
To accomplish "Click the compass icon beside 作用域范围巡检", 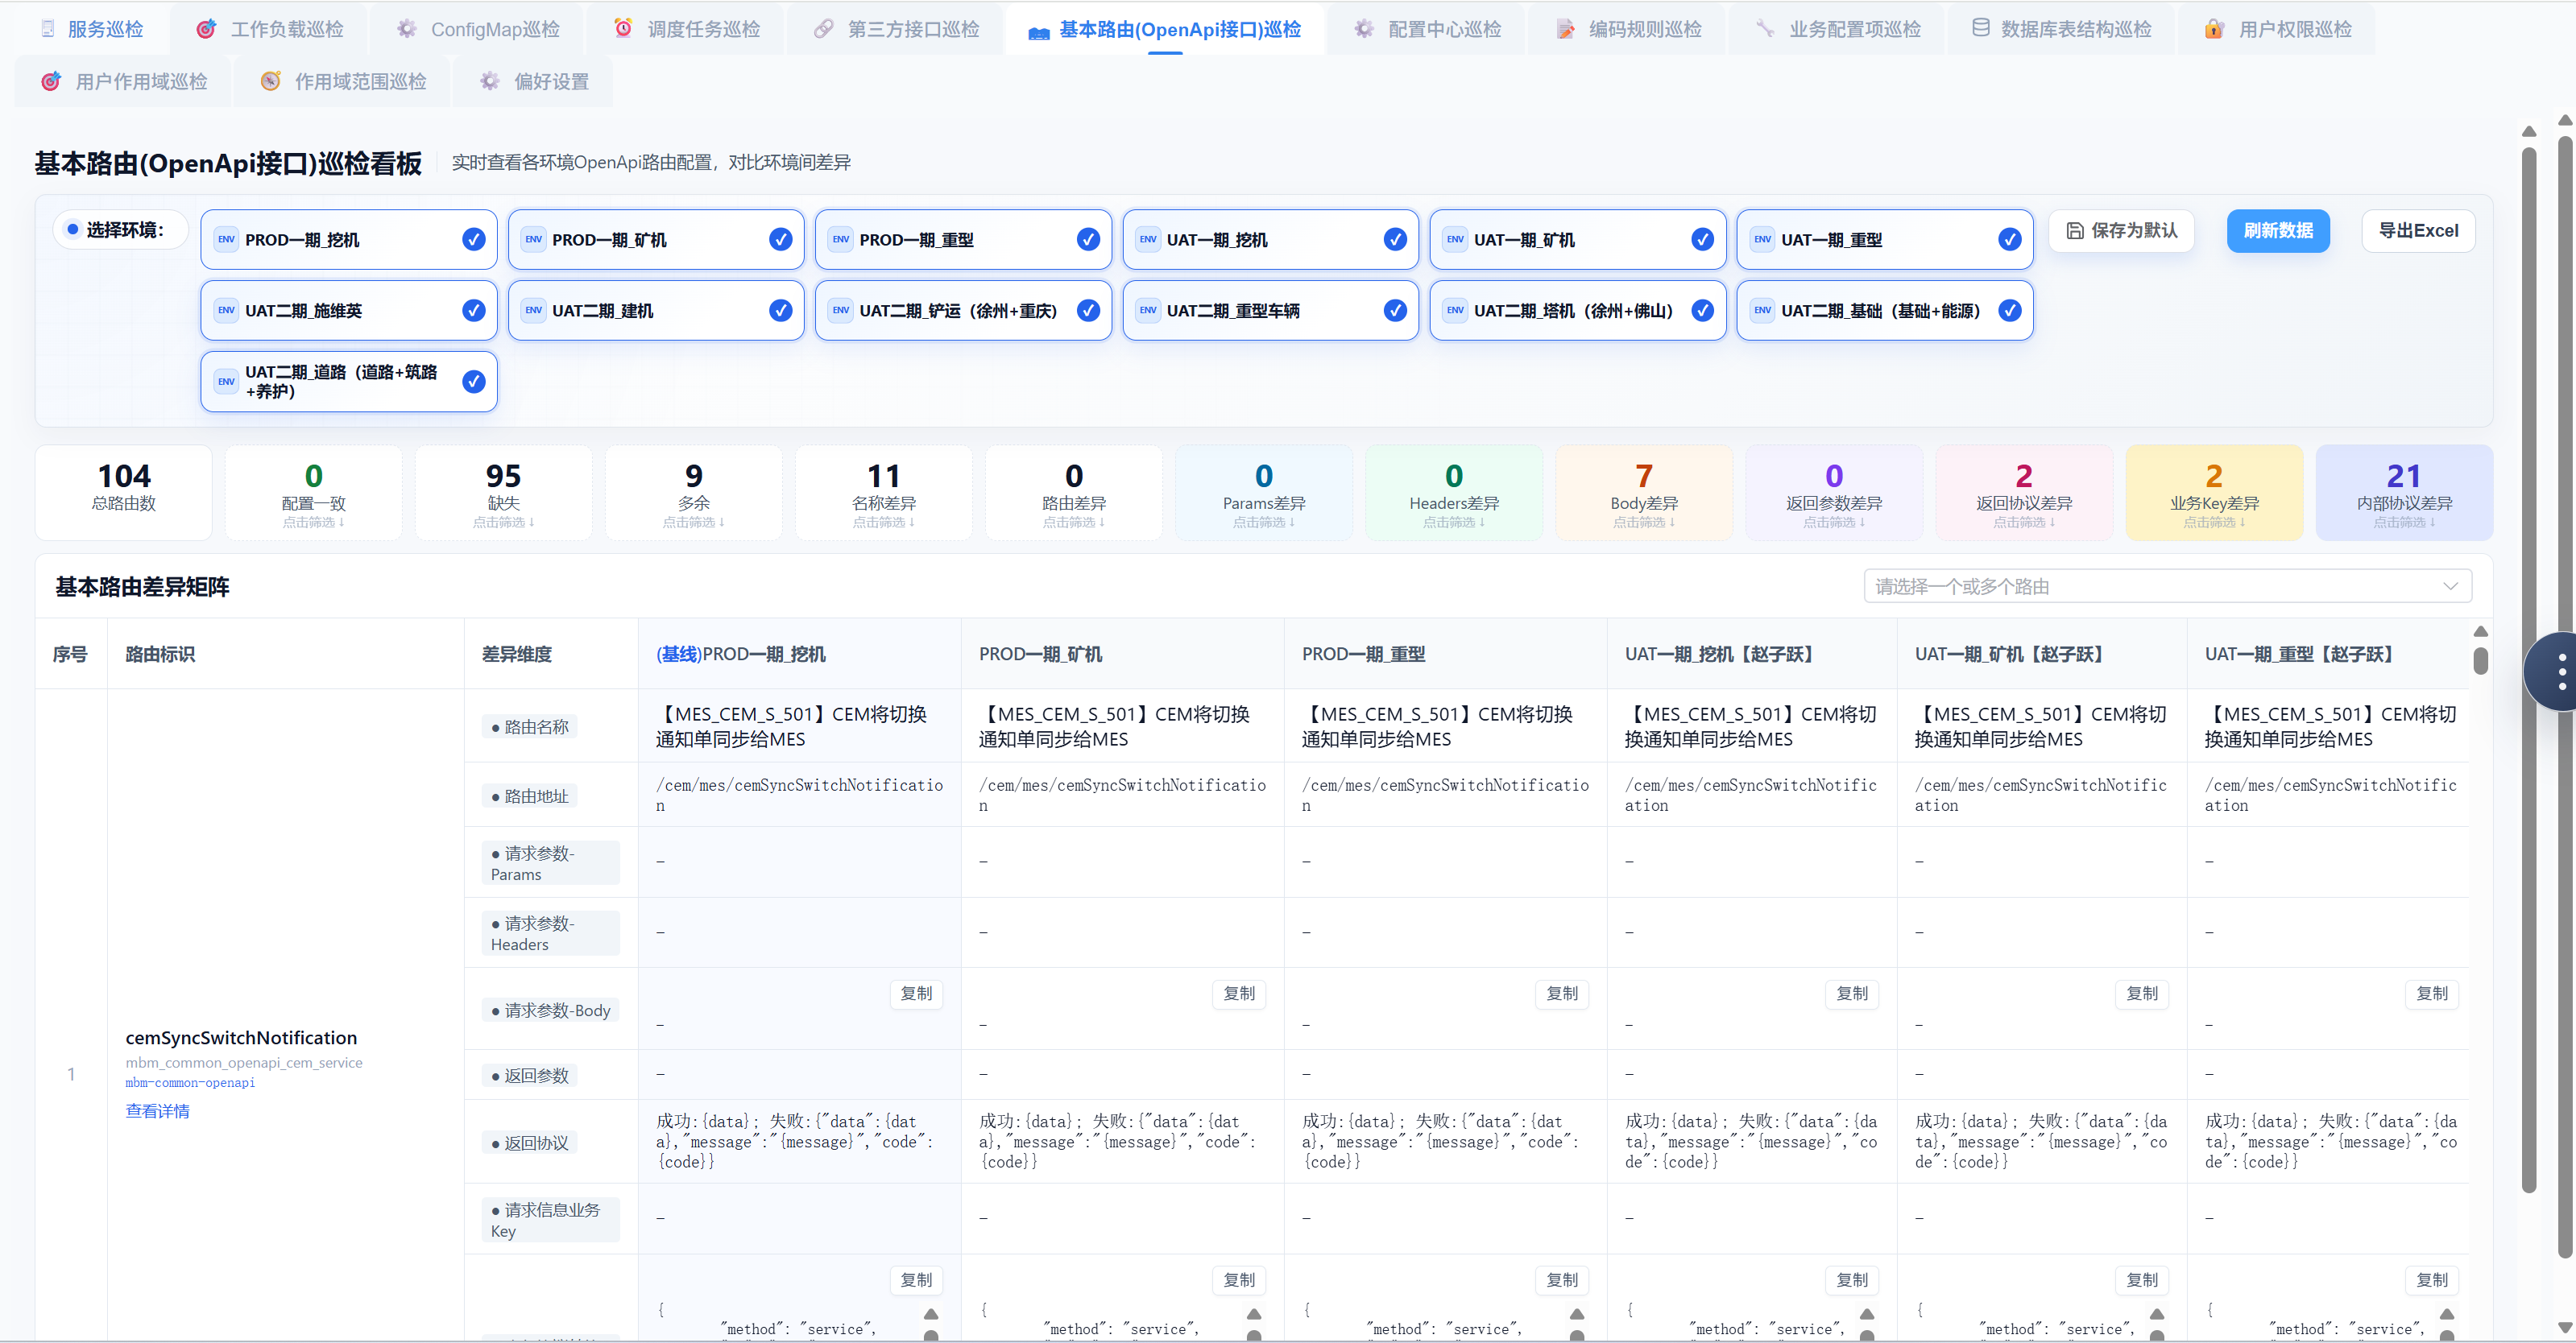I will click(270, 81).
